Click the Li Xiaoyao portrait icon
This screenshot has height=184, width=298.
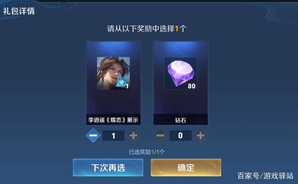click(x=114, y=73)
